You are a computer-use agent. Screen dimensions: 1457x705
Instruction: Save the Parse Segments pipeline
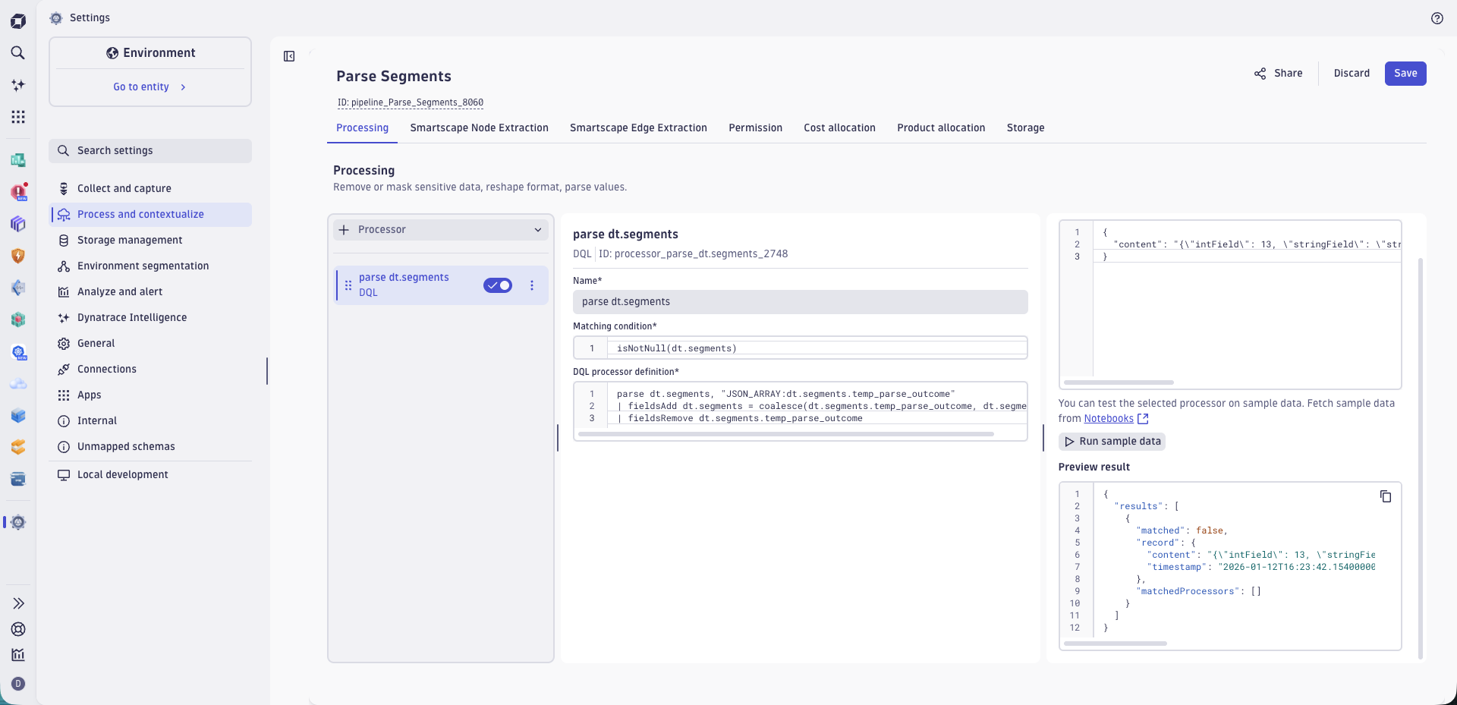point(1406,73)
